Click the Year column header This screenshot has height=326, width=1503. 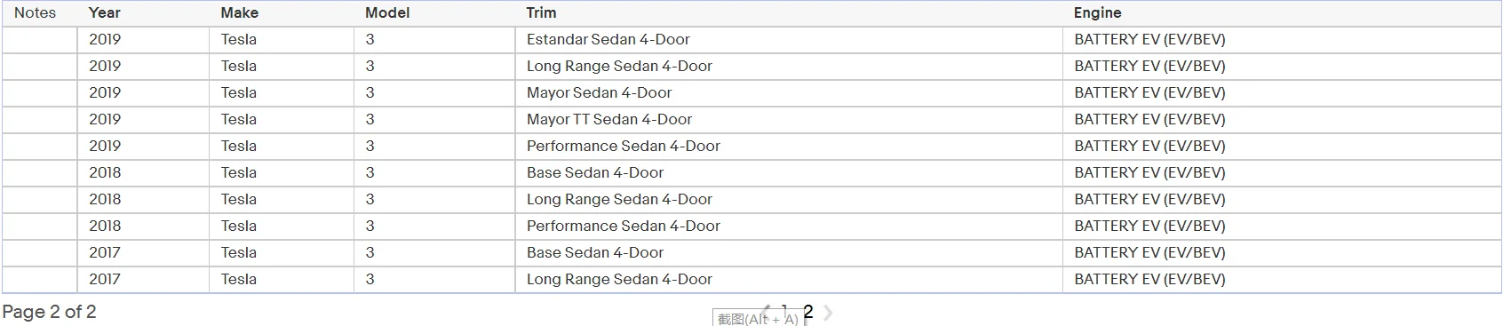tap(105, 12)
